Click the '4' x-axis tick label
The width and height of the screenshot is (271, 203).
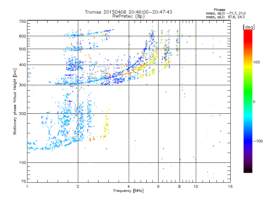[129, 186]
